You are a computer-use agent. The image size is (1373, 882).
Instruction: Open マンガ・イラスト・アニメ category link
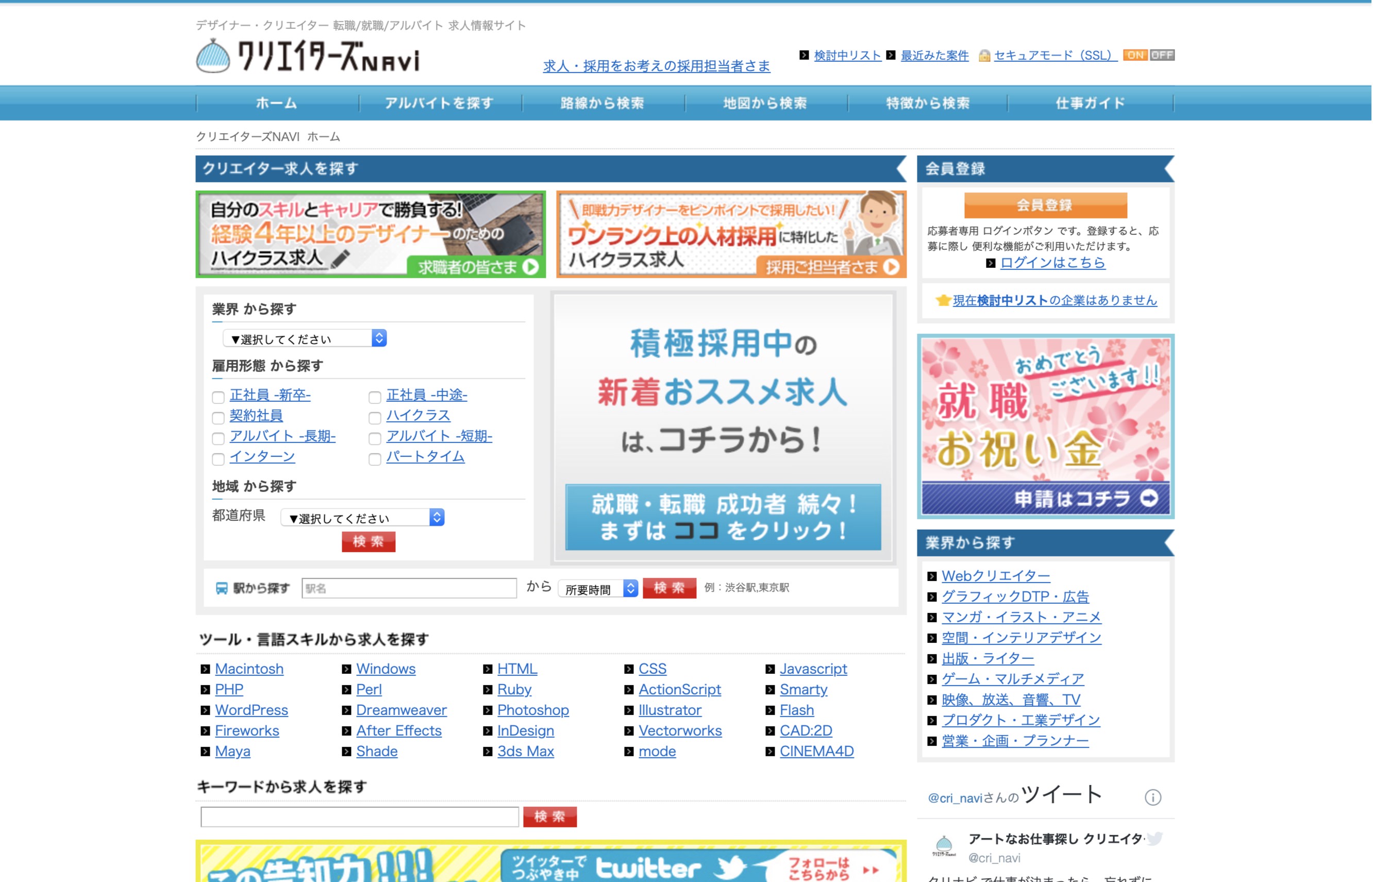pyautogui.click(x=1022, y=617)
